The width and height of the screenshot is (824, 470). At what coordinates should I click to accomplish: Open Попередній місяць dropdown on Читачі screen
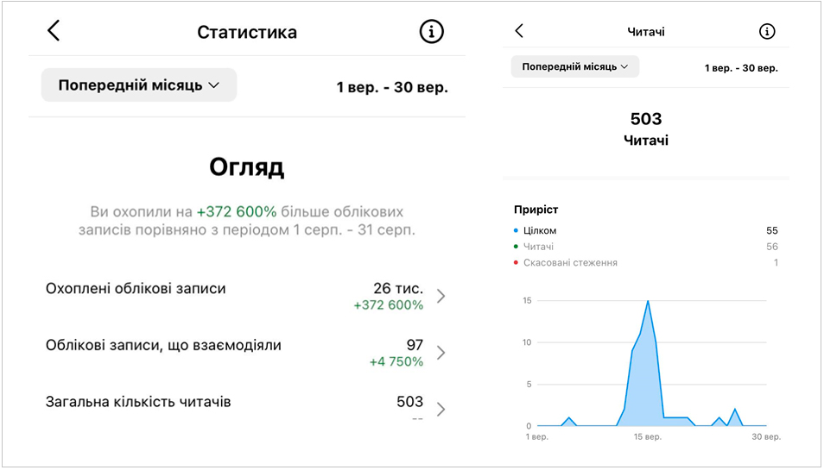click(x=574, y=66)
